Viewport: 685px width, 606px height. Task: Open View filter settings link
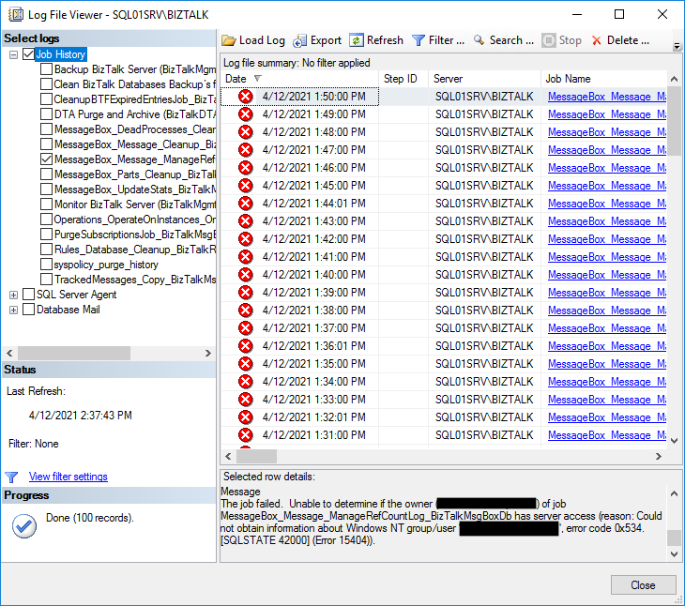click(68, 477)
